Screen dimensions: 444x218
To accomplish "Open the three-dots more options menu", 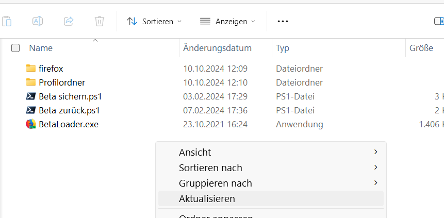I will tap(283, 21).
